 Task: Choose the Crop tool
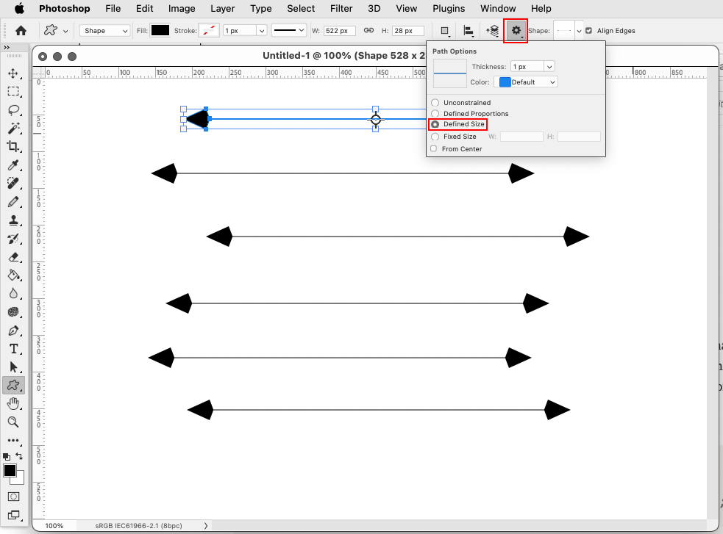13,146
